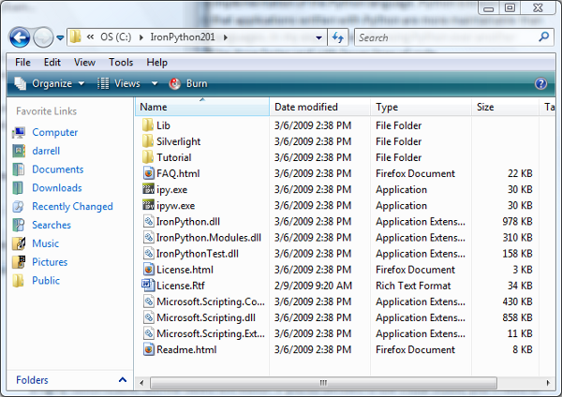Select the FAQ.html Firefox document icon
562x397 pixels.
pyautogui.click(x=148, y=173)
